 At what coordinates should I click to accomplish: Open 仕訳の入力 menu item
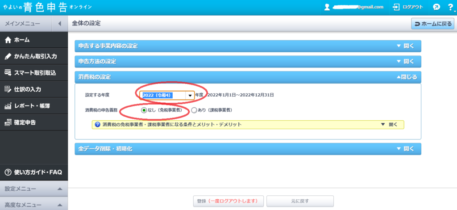tap(34, 89)
